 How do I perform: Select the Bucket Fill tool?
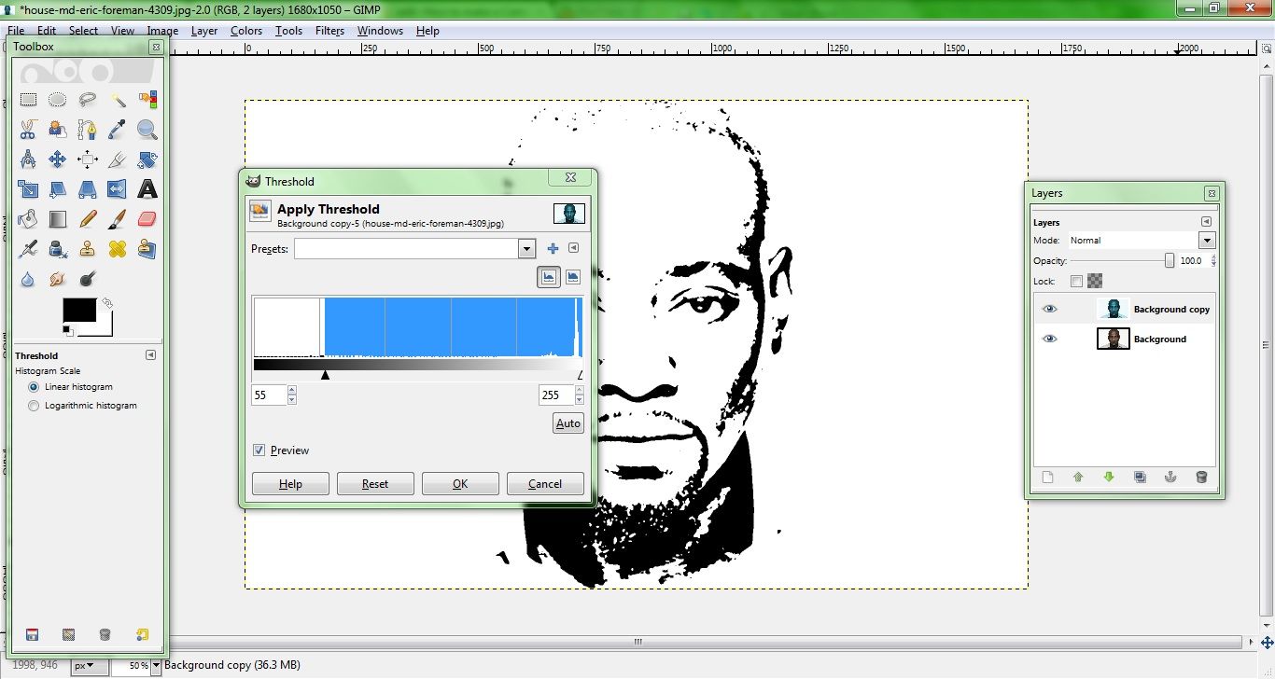[28, 219]
